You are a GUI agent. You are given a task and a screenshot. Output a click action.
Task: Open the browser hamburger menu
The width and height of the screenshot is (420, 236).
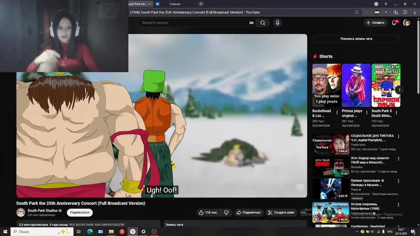point(386,4)
